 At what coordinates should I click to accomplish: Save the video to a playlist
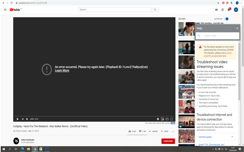click(x=164, y=131)
